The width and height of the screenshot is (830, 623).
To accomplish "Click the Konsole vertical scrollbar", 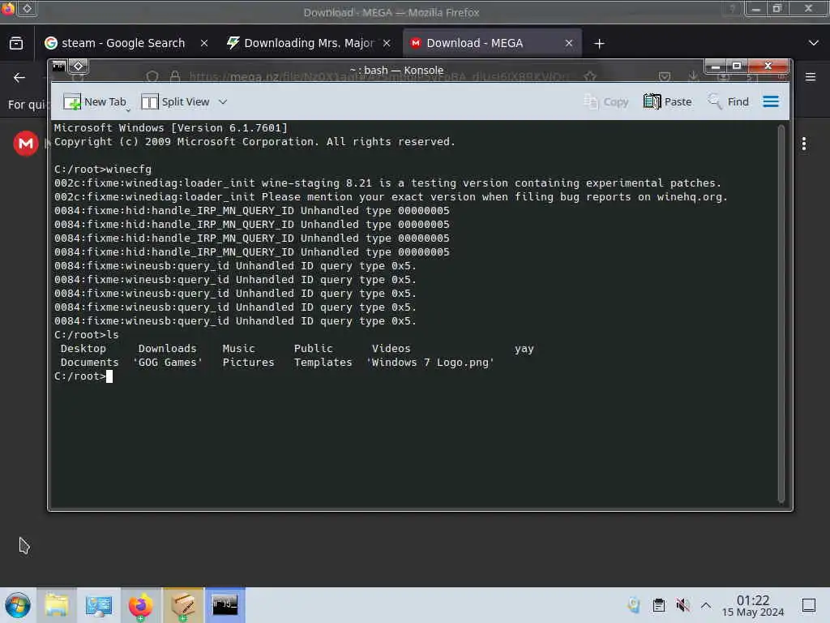I will pos(781,314).
